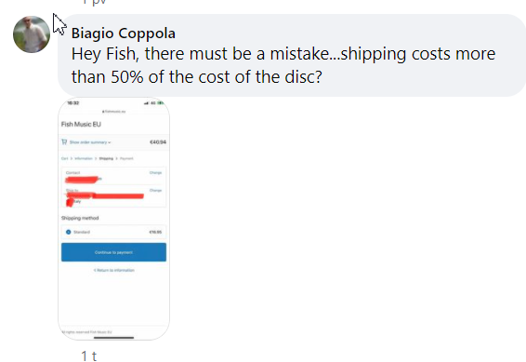This screenshot has height=362, width=526.
Task: Click the lock icon beside fishmusic.eu URL
Action: [103, 112]
